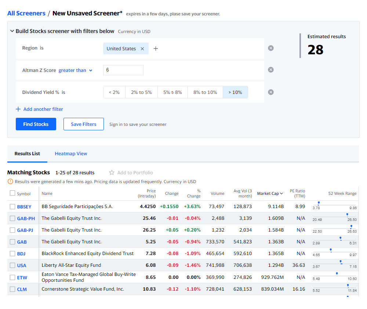This screenshot has height=309, width=367.
Task: Remove the Region filter row
Action: pyautogui.click(x=271, y=48)
